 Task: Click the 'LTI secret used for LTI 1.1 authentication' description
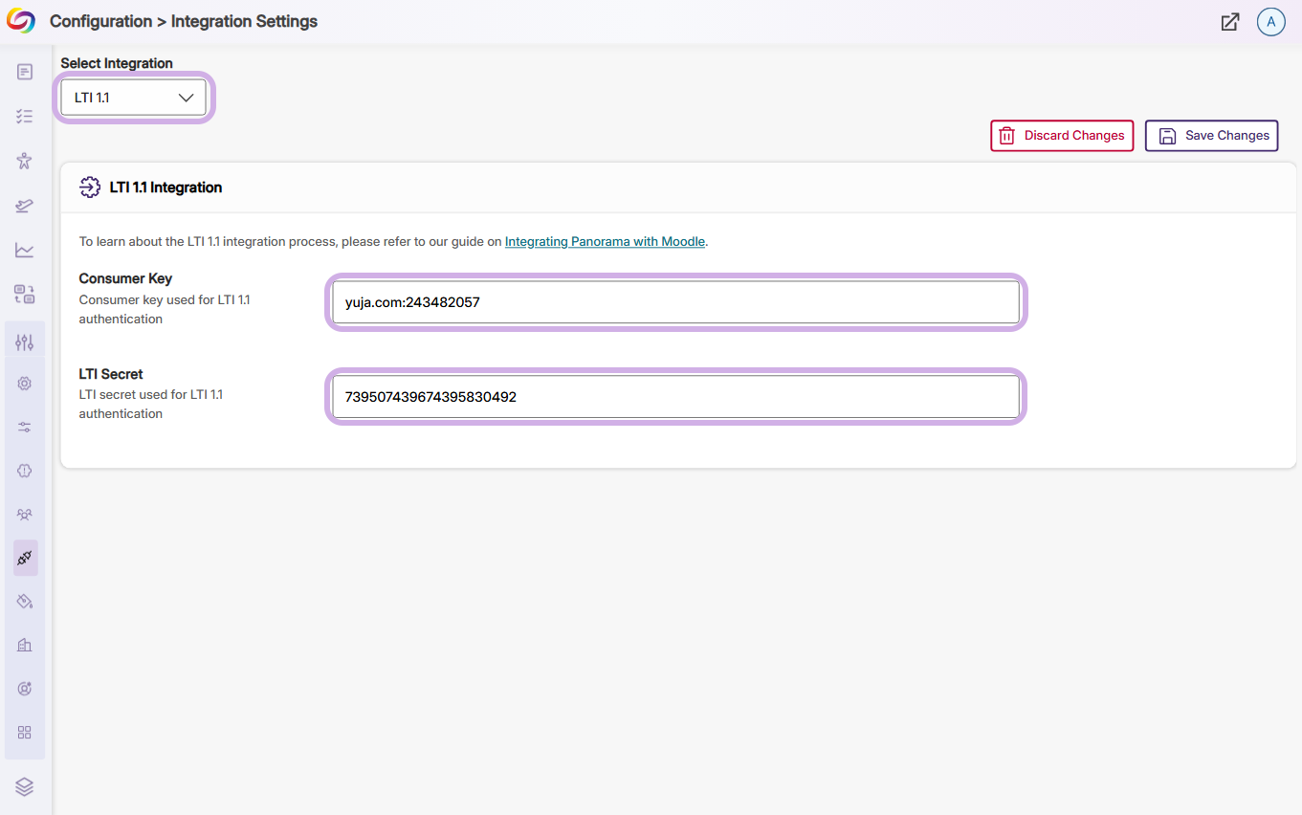[x=151, y=404]
